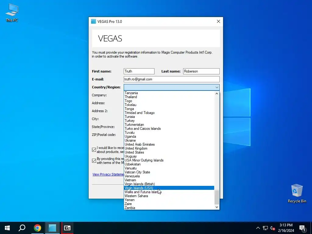This screenshot has height=234, width=312.
Task: Click the muted volume tray icon
Action: point(272,228)
